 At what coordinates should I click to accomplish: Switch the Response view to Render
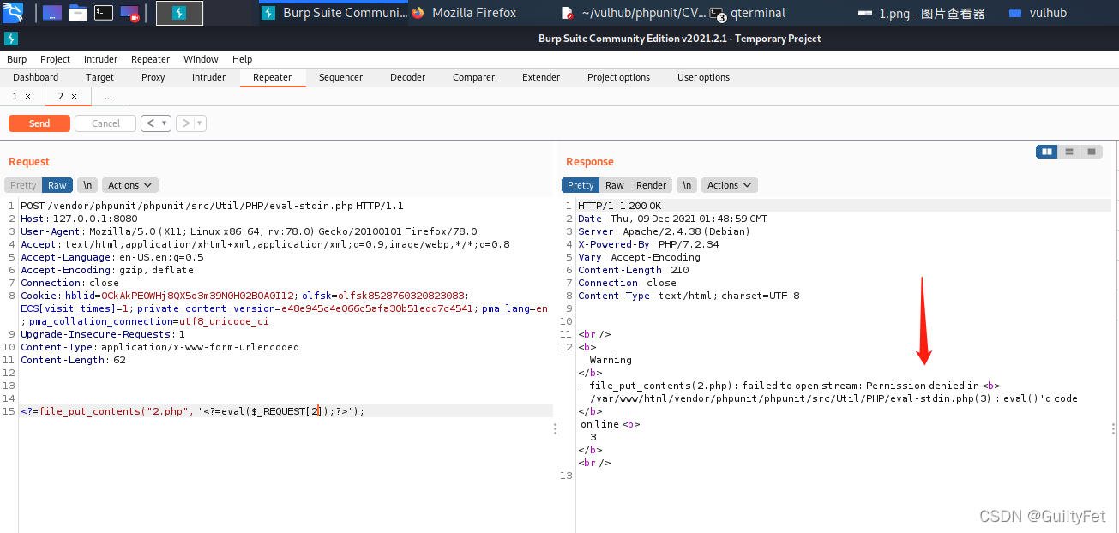[x=651, y=185]
